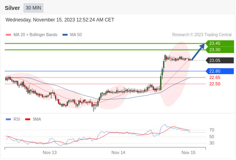Click the 22.65 support level label
This screenshot has width=236, height=160.
215,77
